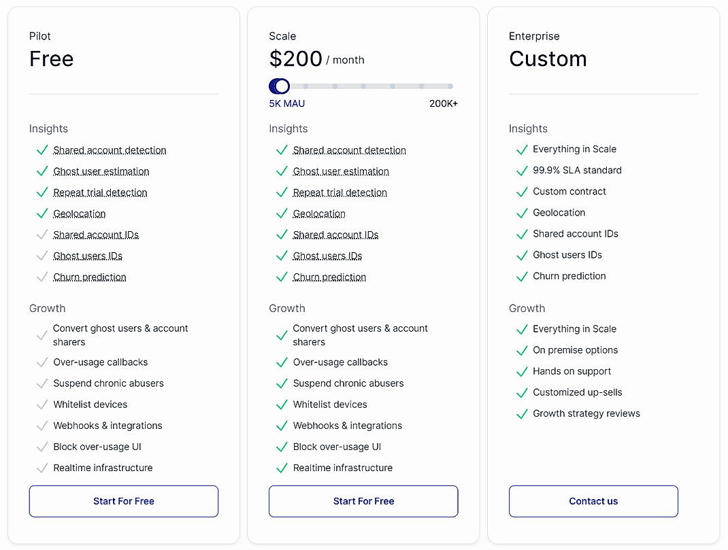Click checkmark beside Everything in Scale under Enterprise Insights
728x550 pixels.
[x=522, y=149]
